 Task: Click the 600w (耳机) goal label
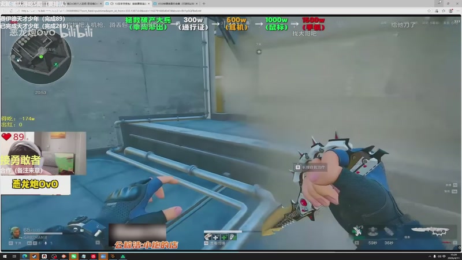236,24
